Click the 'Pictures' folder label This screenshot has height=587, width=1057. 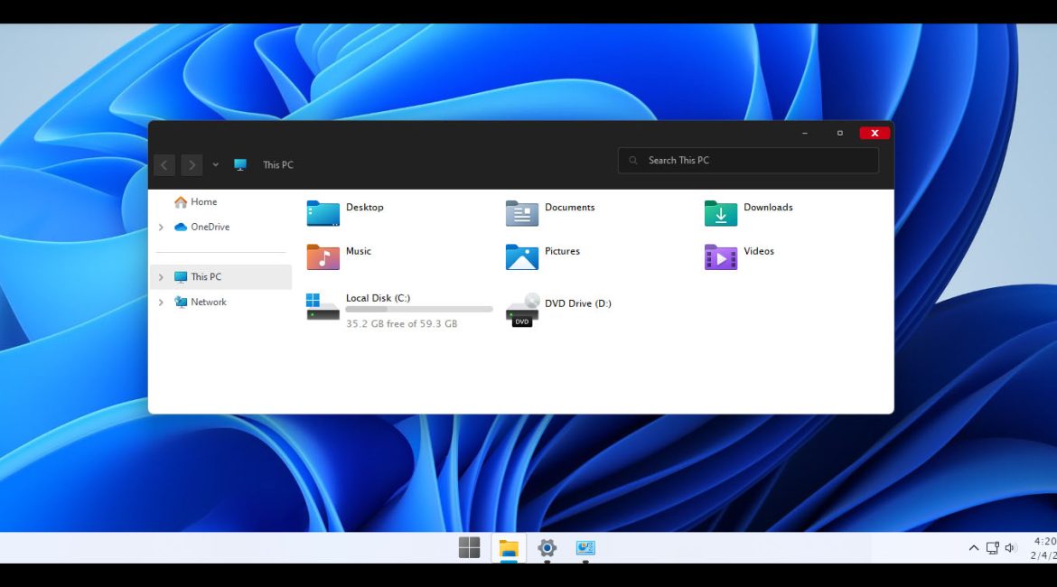[x=562, y=251]
